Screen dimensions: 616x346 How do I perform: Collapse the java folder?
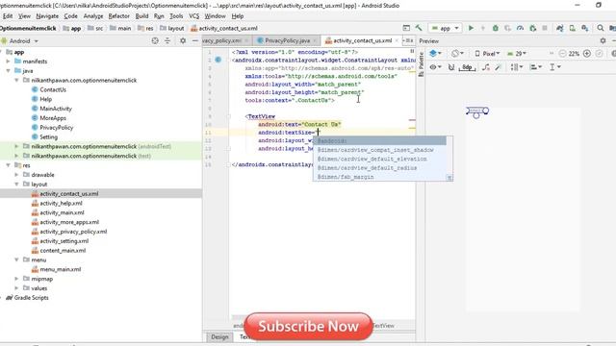(8, 70)
